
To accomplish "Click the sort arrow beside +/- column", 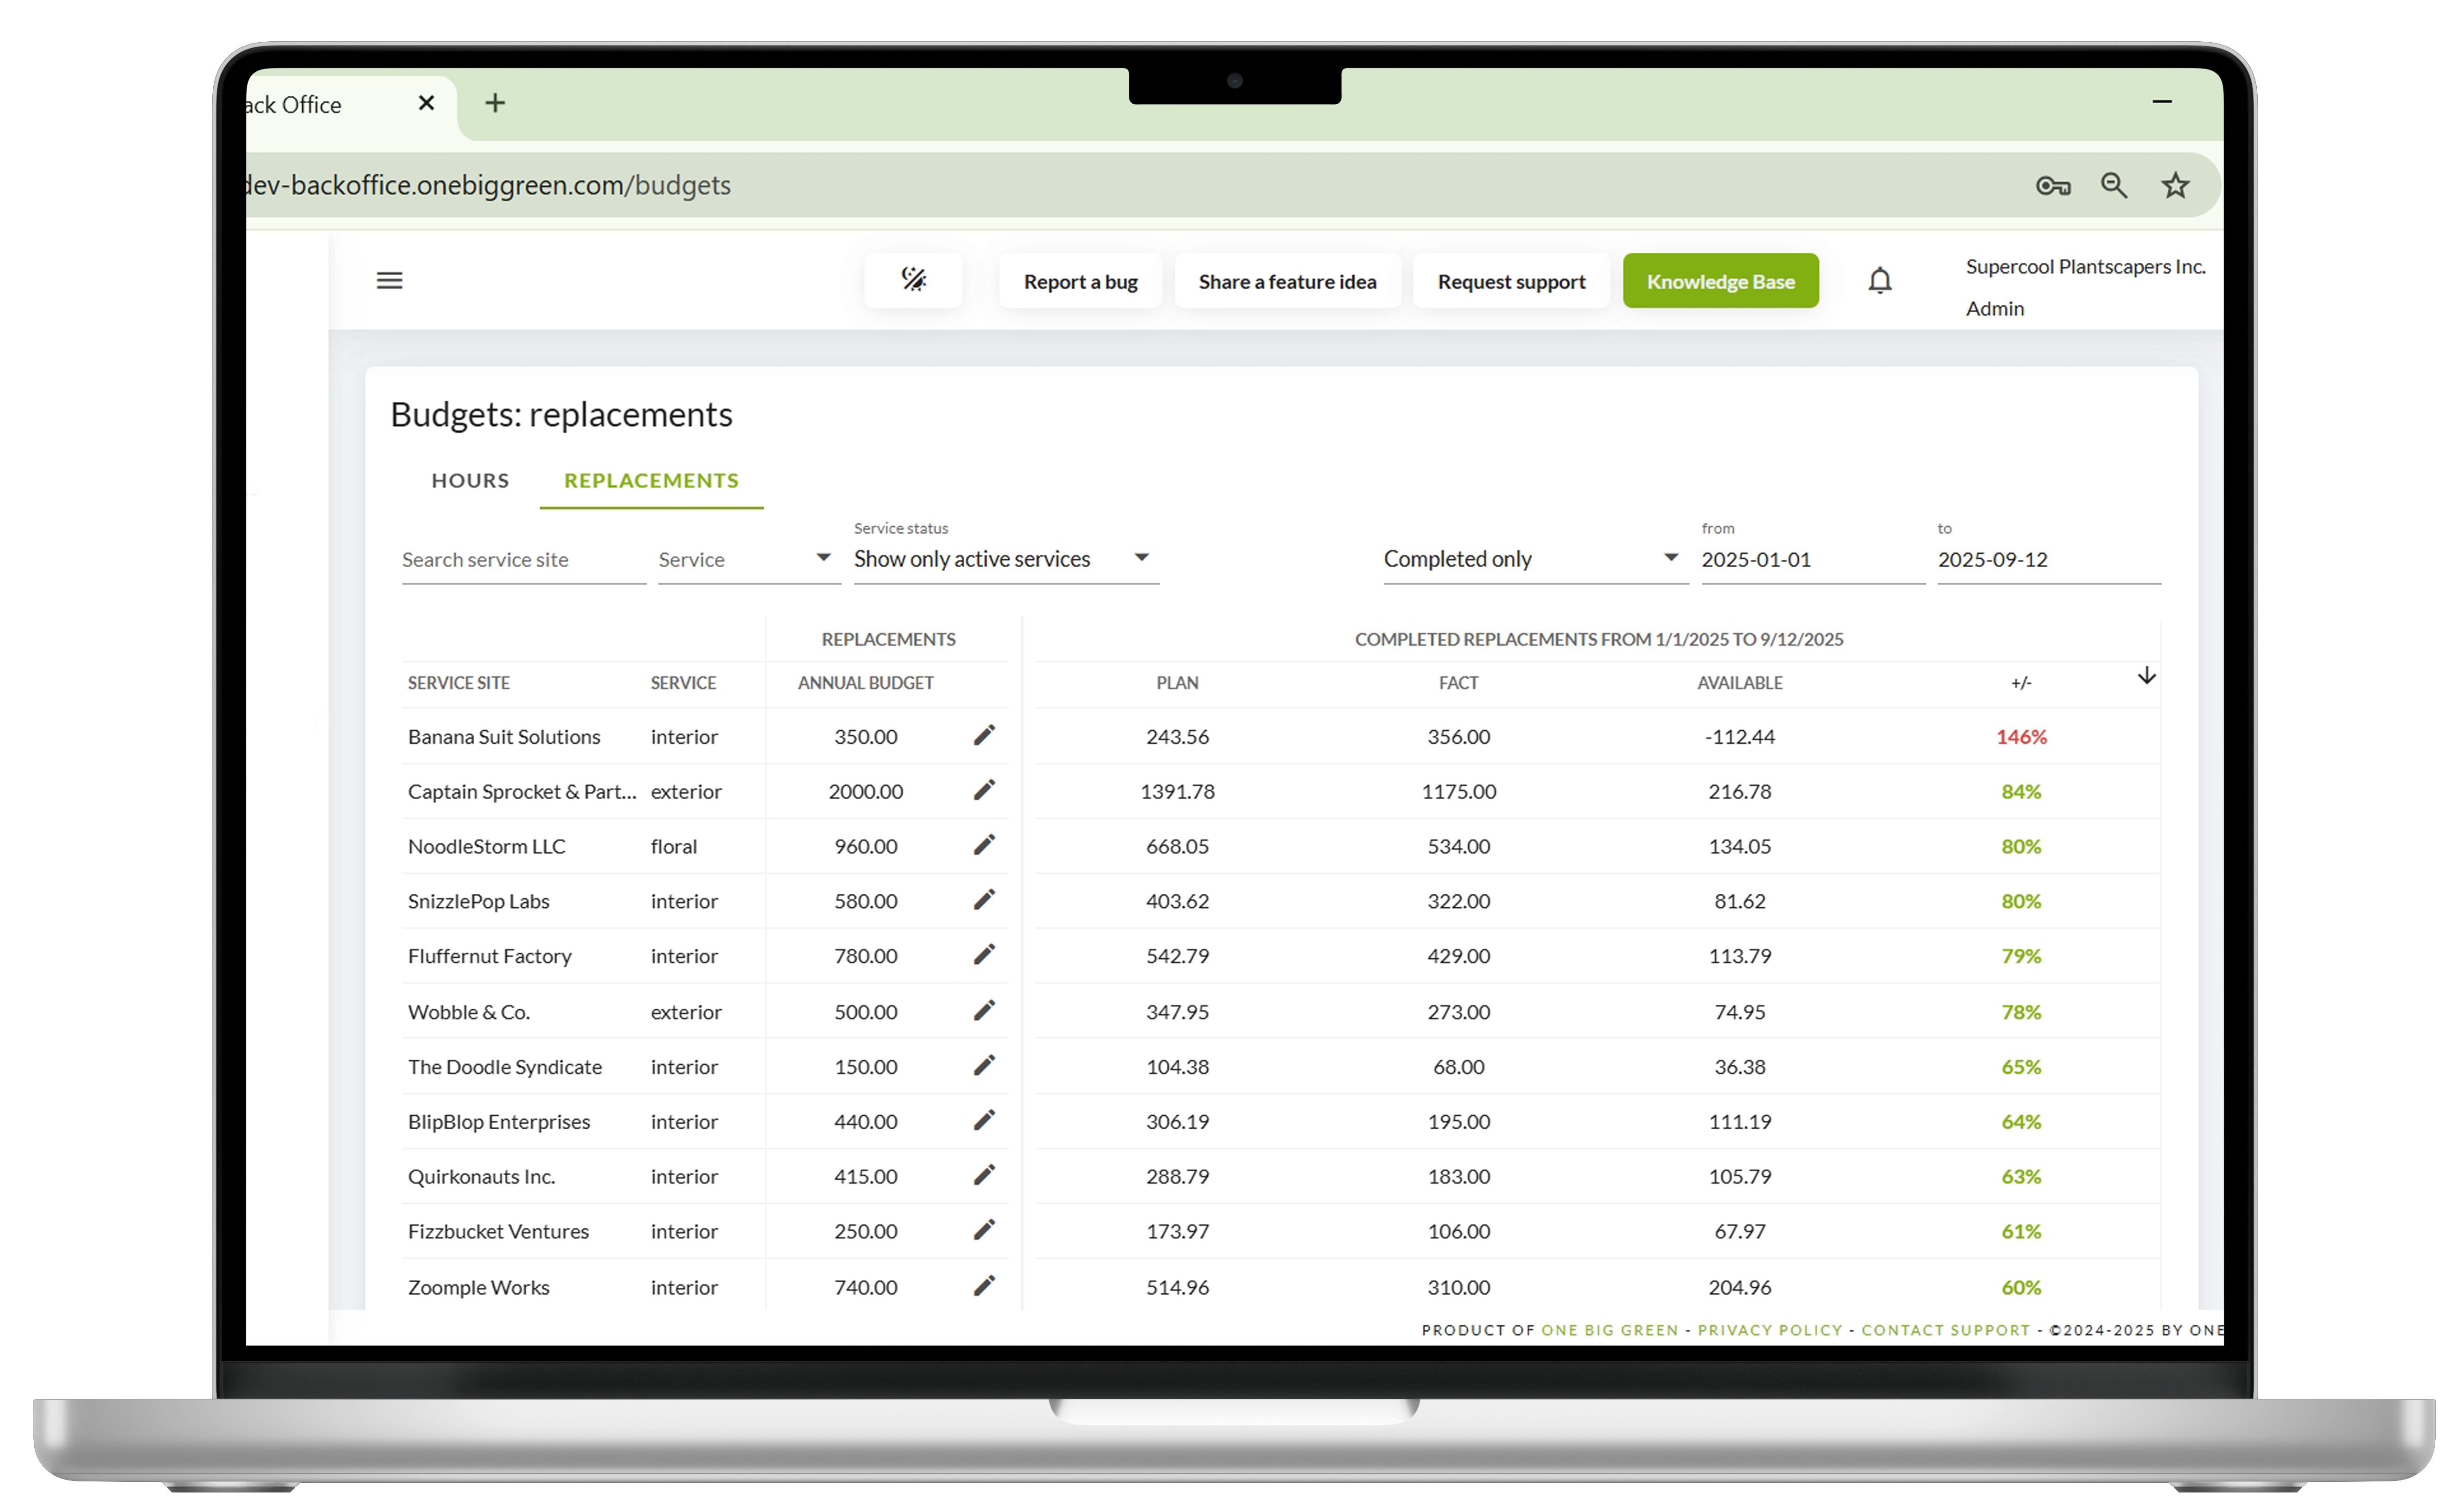I will pos(2146,677).
